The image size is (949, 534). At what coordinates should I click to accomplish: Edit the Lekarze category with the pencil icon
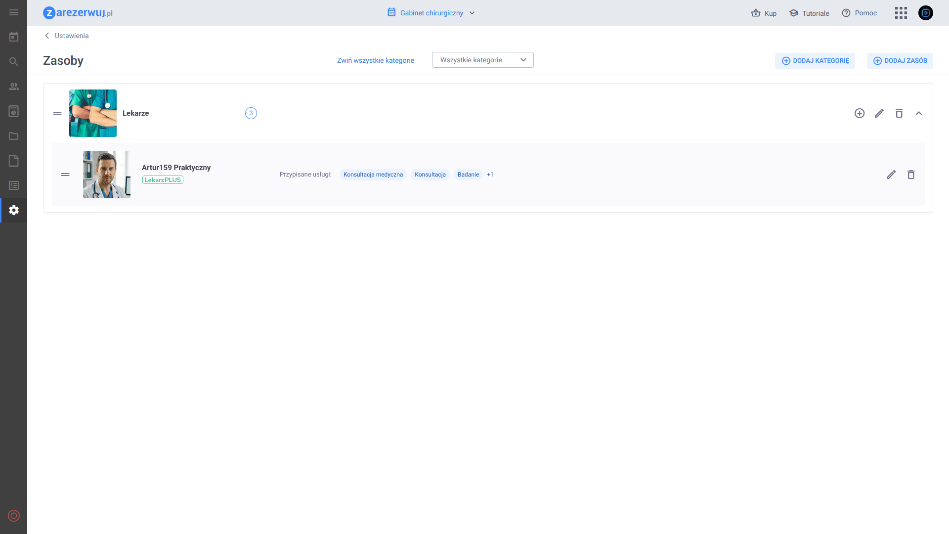point(879,113)
